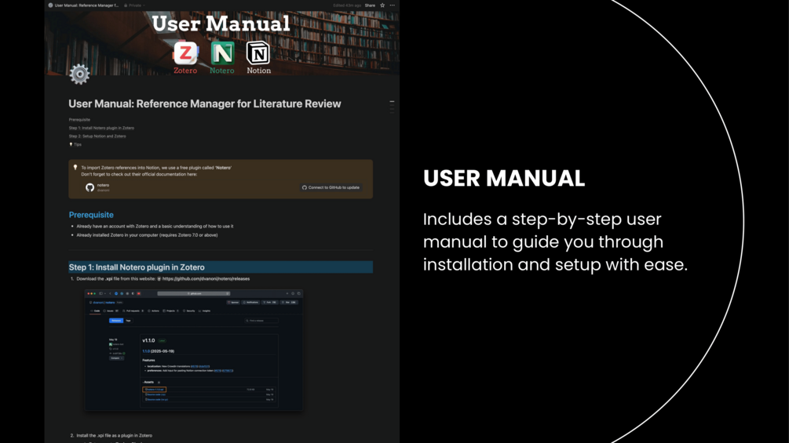The width and height of the screenshot is (789, 443).
Task: Click the Releases button in the GitHub screenshot
Action: [115, 321]
